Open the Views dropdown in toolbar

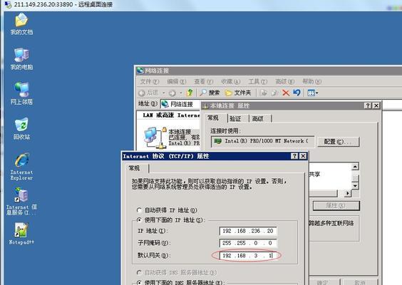(312, 93)
